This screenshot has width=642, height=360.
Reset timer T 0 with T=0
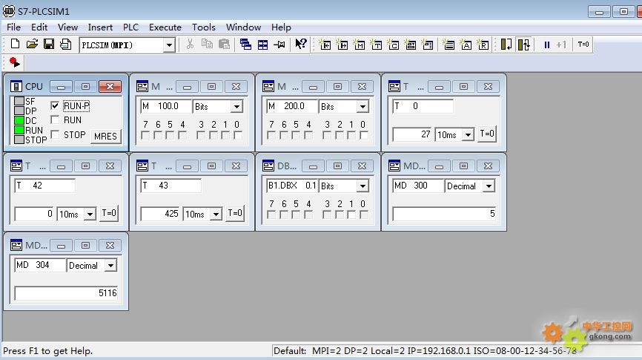(x=487, y=134)
